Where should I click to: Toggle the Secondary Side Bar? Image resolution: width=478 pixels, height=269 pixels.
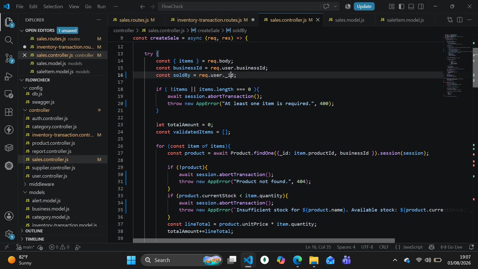point(420,6)
